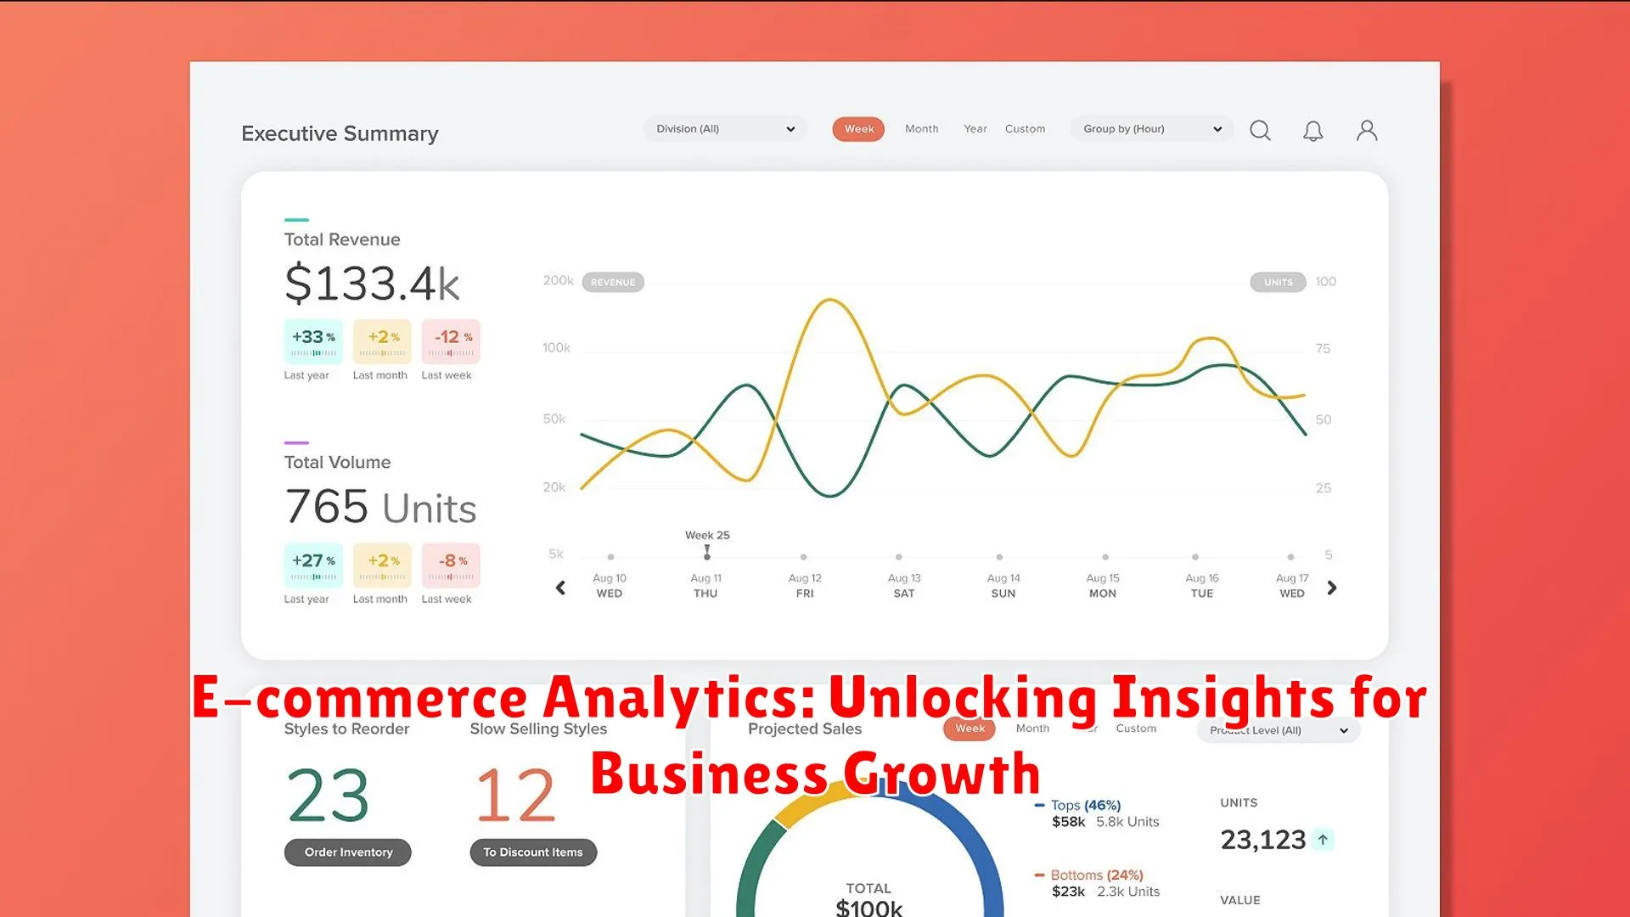Click the Revenue line chart toggle

[x=612, y=281]
